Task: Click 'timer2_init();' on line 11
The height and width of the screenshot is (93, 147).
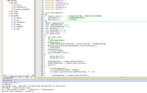Action: (55, 16)
